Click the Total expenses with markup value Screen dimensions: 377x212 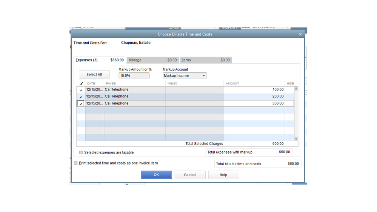[x=285, y=152]
